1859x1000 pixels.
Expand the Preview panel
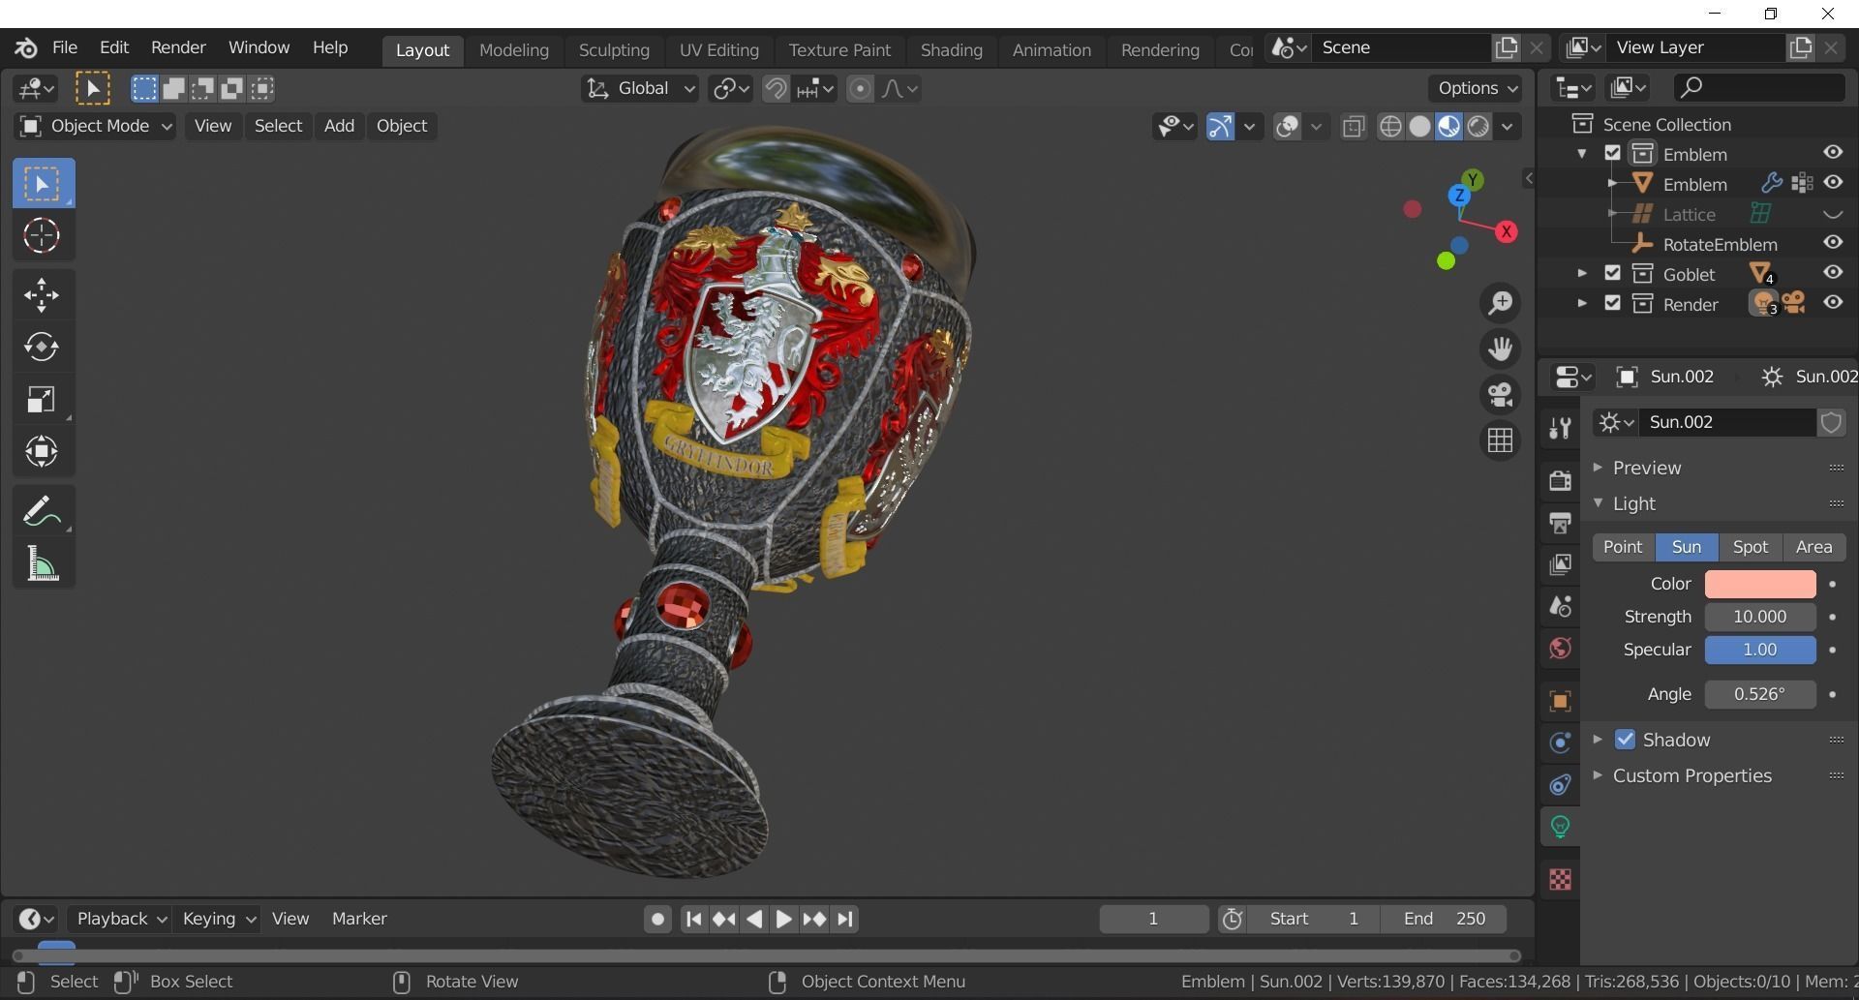1598,468
